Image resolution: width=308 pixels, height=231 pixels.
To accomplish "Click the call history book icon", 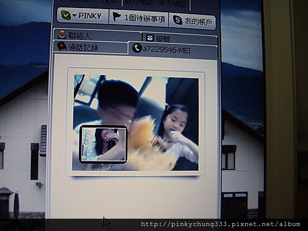I will tap(62, 47).
